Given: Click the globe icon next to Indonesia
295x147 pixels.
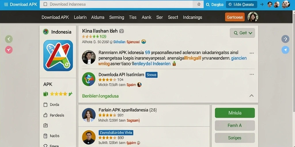Looking at the screenshot, I should tap(46, 32).
